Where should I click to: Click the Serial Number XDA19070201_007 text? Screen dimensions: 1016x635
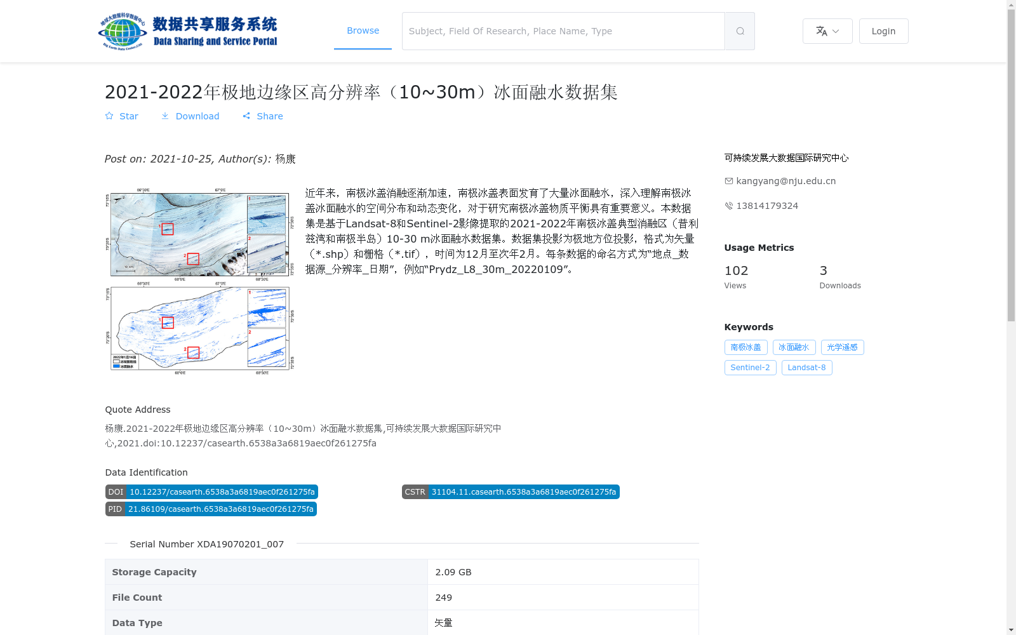click(207, 544)
